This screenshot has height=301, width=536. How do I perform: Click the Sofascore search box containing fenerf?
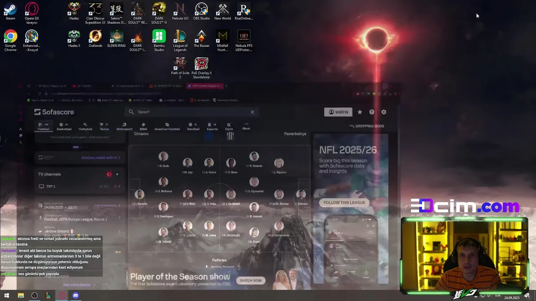[x=191, y=112]
